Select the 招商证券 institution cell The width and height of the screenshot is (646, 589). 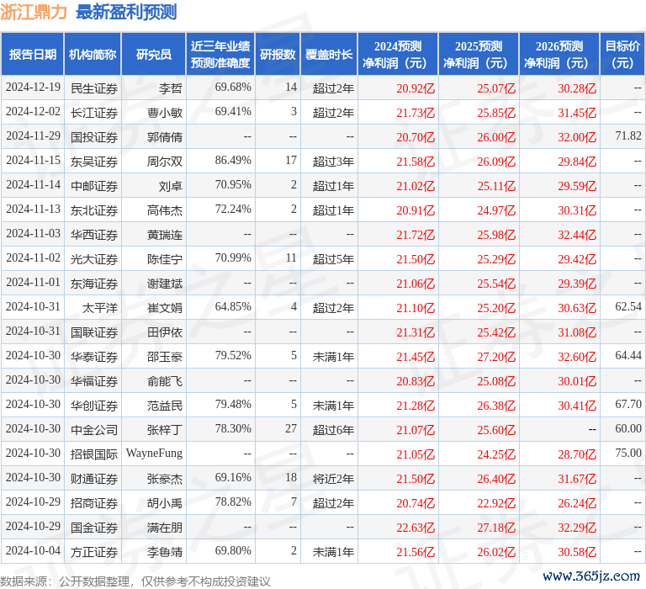94,503
